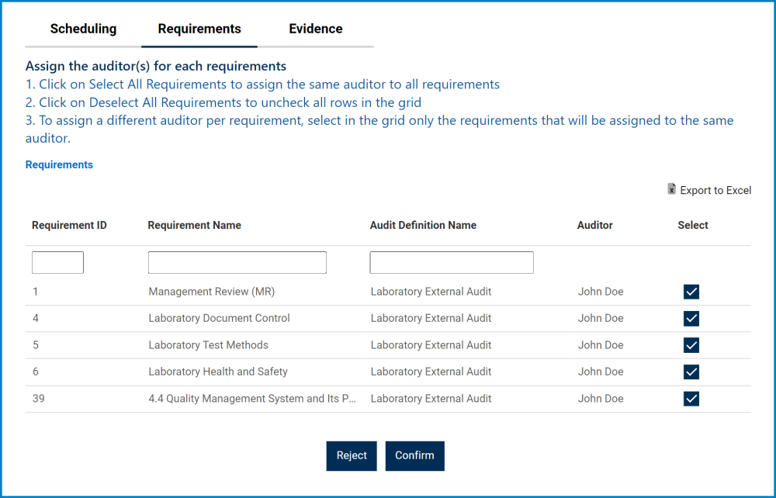
Task: Select the Requirements tab
Action: click(x=199, y=29)
